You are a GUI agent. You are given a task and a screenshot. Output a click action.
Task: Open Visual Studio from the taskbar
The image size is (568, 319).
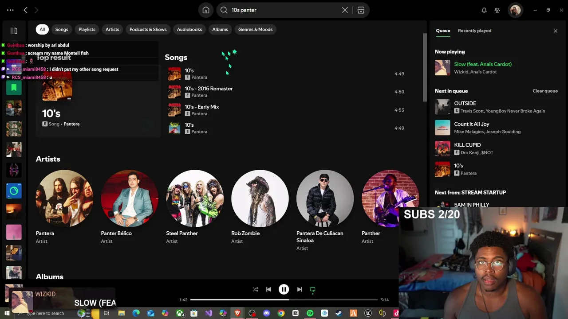tap(209, 313)
